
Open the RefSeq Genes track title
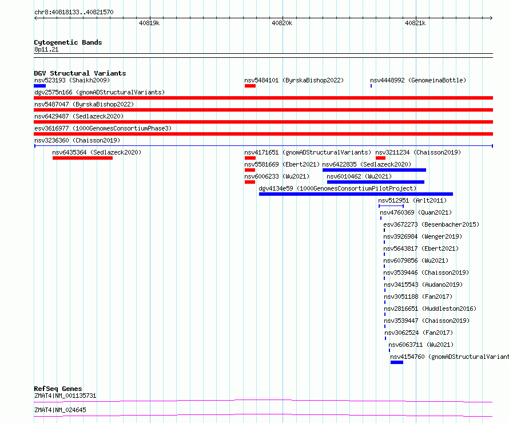[x=58, y=389]
